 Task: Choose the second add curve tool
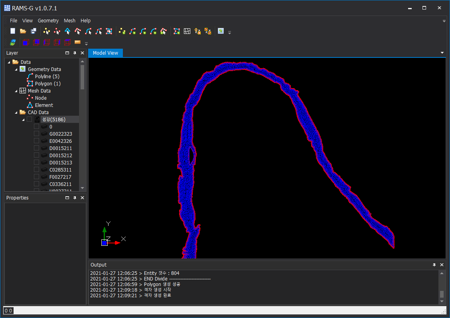[143, 31]
